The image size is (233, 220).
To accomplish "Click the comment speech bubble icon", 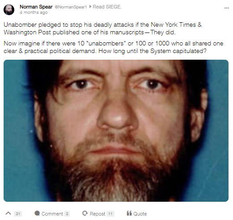I will 37,213.
